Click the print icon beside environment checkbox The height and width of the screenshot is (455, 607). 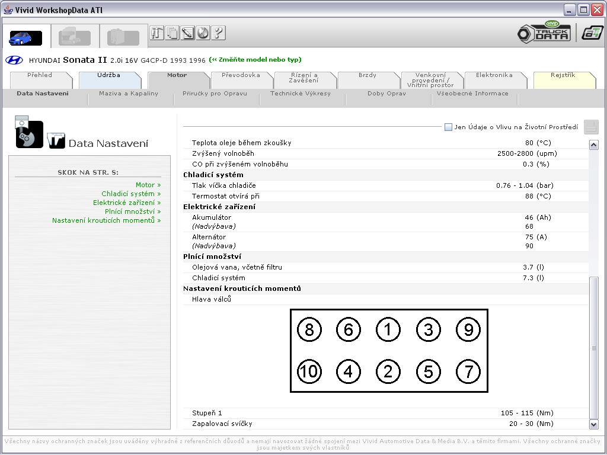click(x=591, y=127)
